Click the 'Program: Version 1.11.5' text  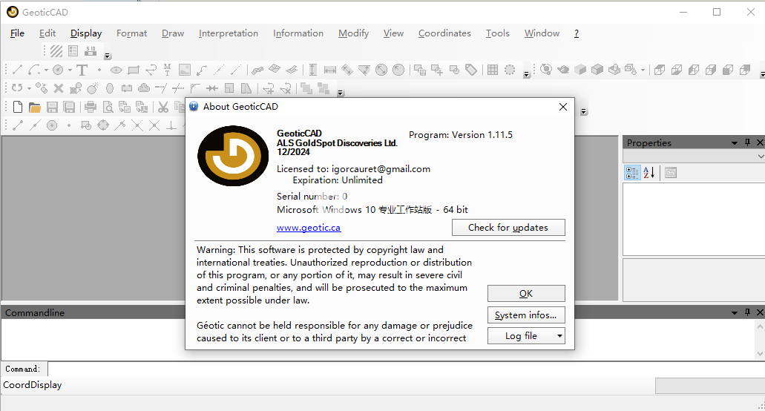(461, 134)
